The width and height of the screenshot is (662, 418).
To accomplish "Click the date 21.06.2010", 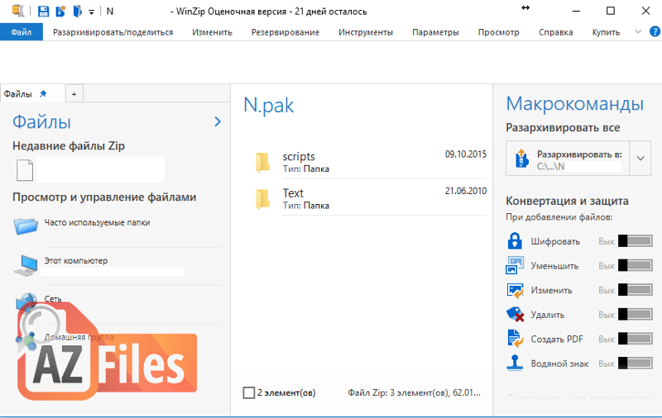I will click(466, 191).
